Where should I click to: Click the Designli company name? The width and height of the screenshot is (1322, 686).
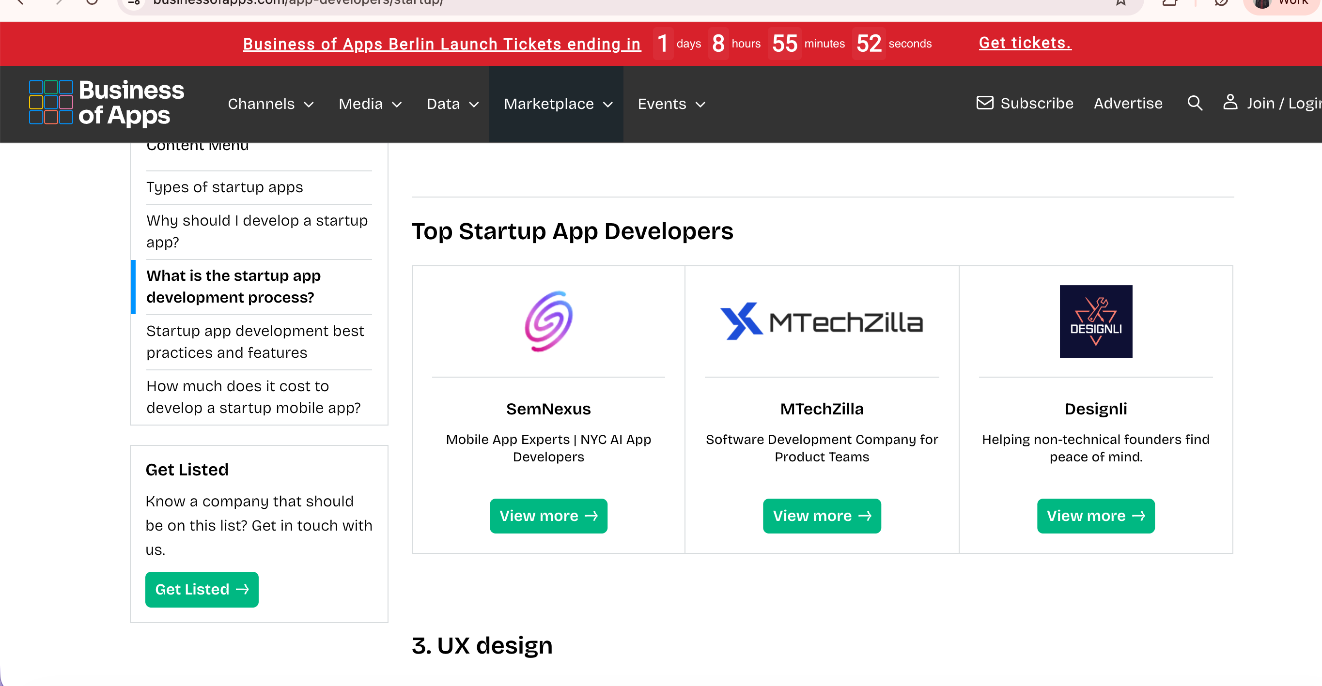click(x=1096, y=409)
